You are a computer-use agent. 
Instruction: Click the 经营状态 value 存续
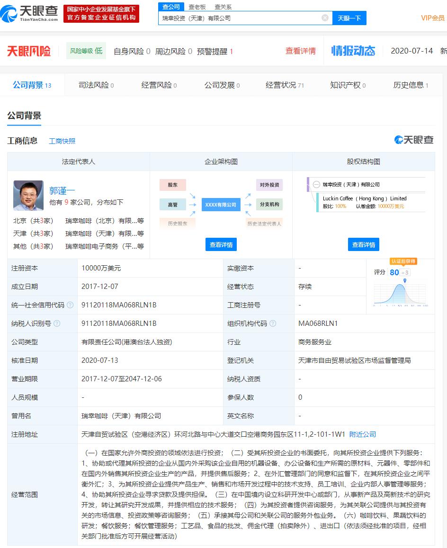coord(305,286)
